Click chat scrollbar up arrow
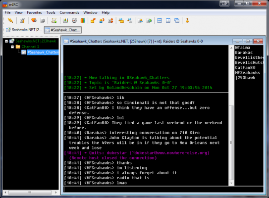 point(231,48)
